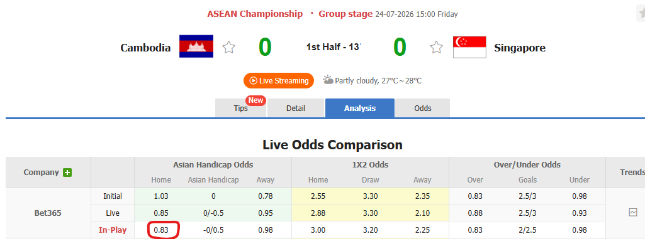This screenshot has width=645, height=239.
Task: Click the Singapore team name
Action: coord(520,48)
